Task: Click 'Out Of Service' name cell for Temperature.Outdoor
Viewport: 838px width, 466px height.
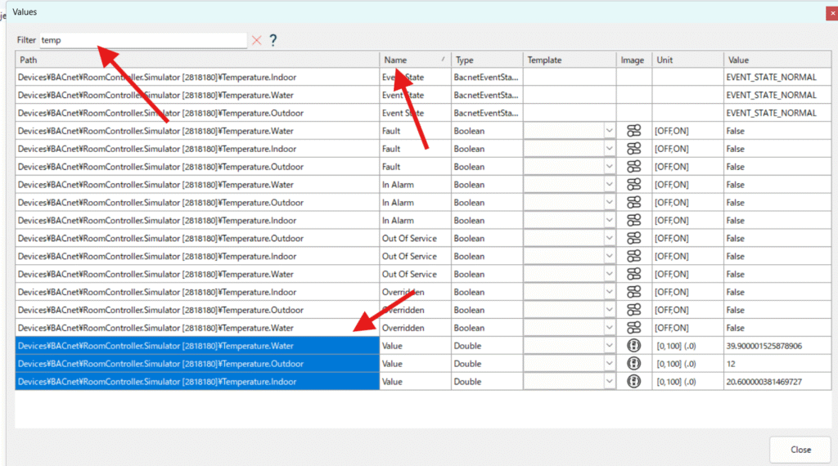Action: click(x=415, y=238)
